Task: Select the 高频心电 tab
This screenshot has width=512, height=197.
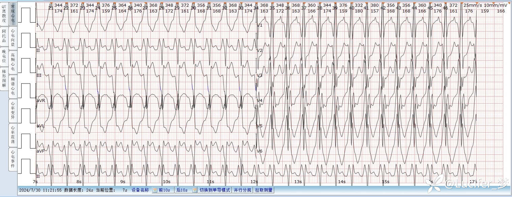Action: 13,62
